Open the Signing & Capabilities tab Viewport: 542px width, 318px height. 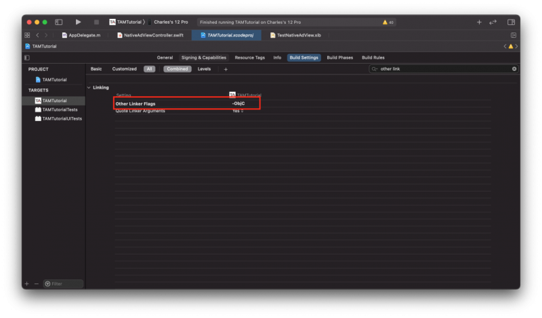point(204,58)
